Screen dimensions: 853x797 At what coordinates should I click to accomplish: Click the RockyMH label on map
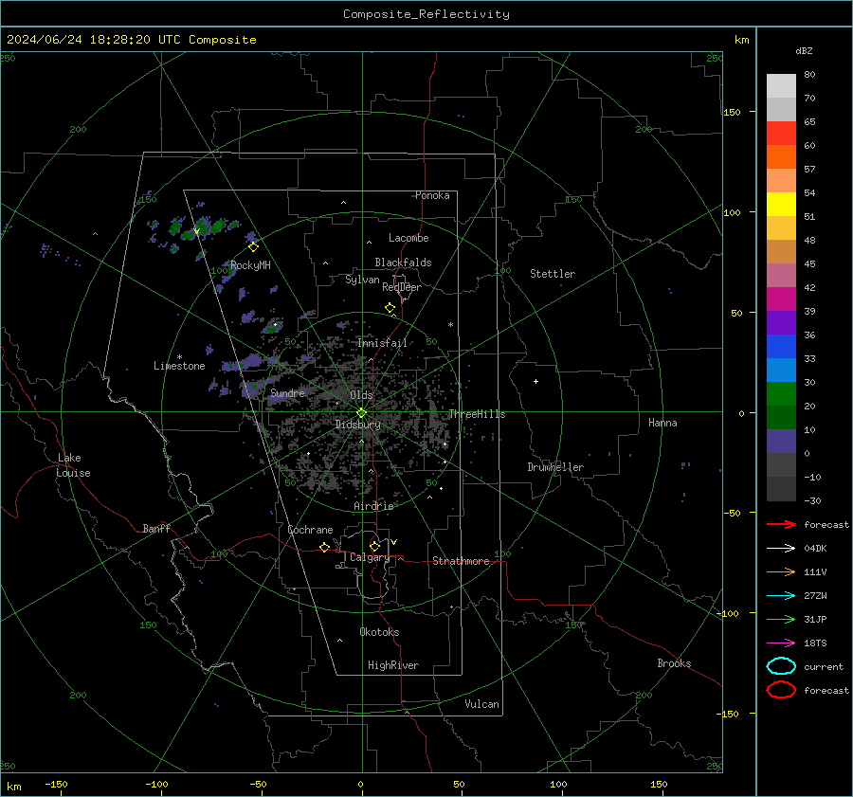pyautogui.click(x=250, y=265)
